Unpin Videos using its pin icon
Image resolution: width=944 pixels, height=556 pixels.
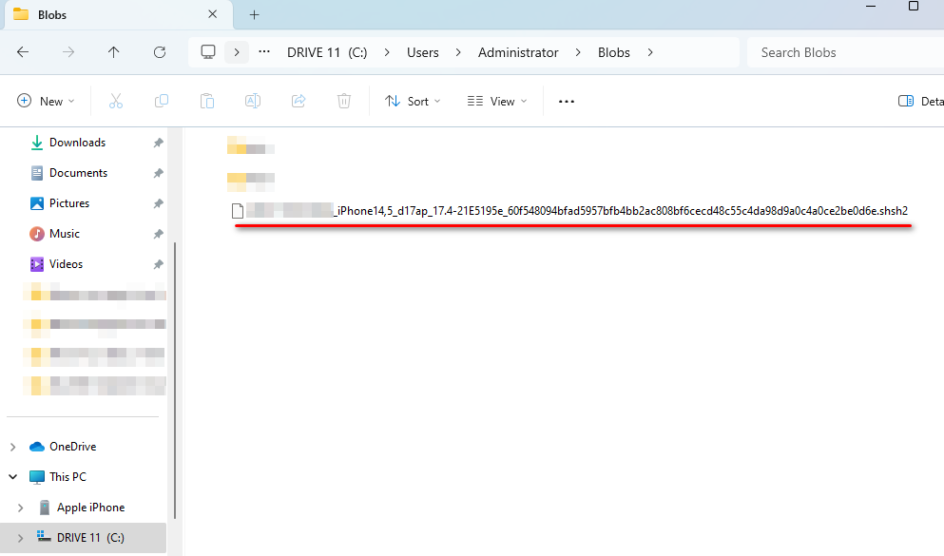pos(159,264)
